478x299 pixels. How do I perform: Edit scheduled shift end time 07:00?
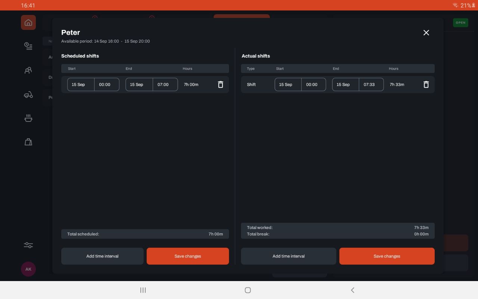[165, 84]
